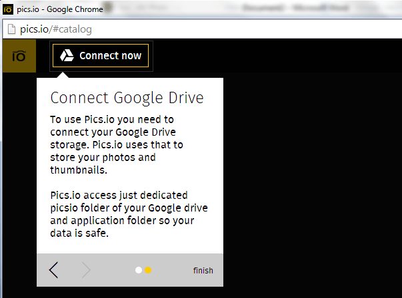Select the first white pagination dot
The width and height of the screenshot is (402, 298).
139,270
